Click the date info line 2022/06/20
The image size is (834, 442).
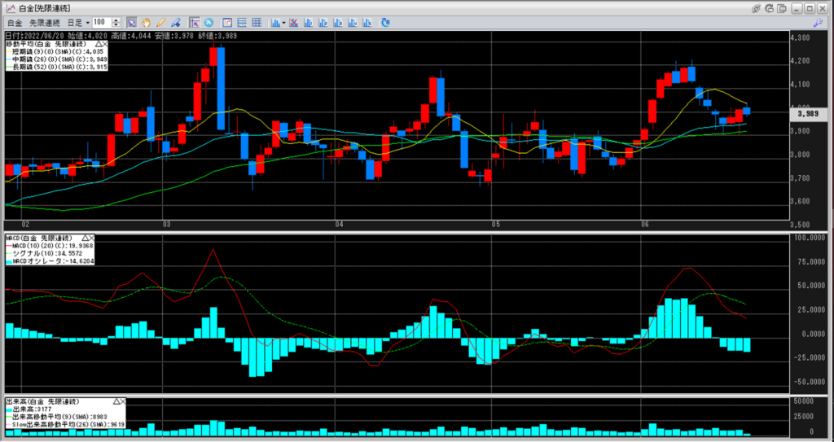121,36
